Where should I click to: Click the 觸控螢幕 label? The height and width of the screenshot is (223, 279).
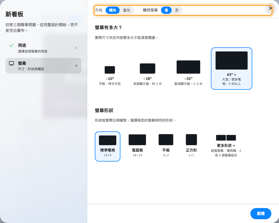coord(150,10)
